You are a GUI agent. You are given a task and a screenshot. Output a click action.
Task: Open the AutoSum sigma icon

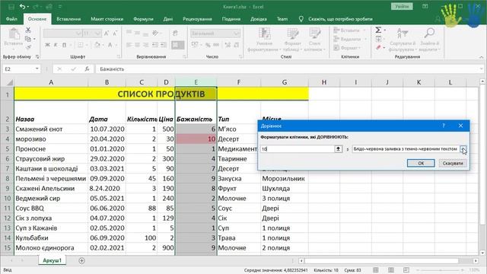[378, 30]
